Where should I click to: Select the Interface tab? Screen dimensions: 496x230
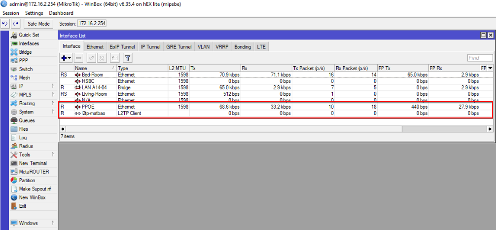71,46
